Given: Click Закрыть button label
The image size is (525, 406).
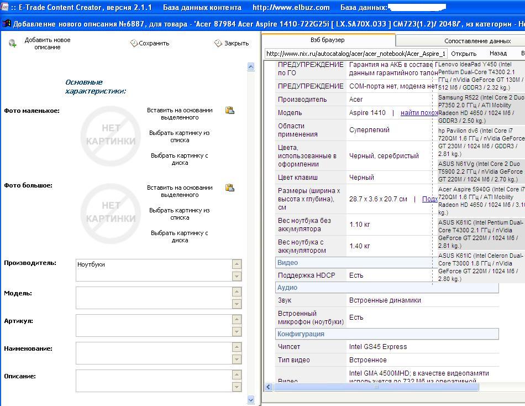Looking at the screenshot, I should pos(237,43).
